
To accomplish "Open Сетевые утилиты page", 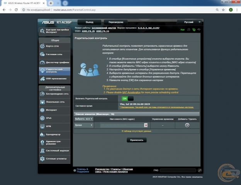I will (x=54, y=158).
